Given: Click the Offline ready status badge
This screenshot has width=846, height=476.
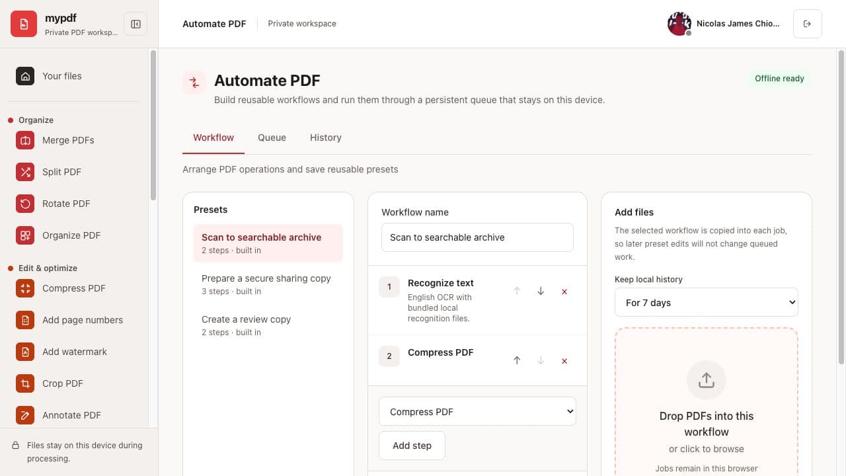Looking at the screenshot, I should coord(779,79).
